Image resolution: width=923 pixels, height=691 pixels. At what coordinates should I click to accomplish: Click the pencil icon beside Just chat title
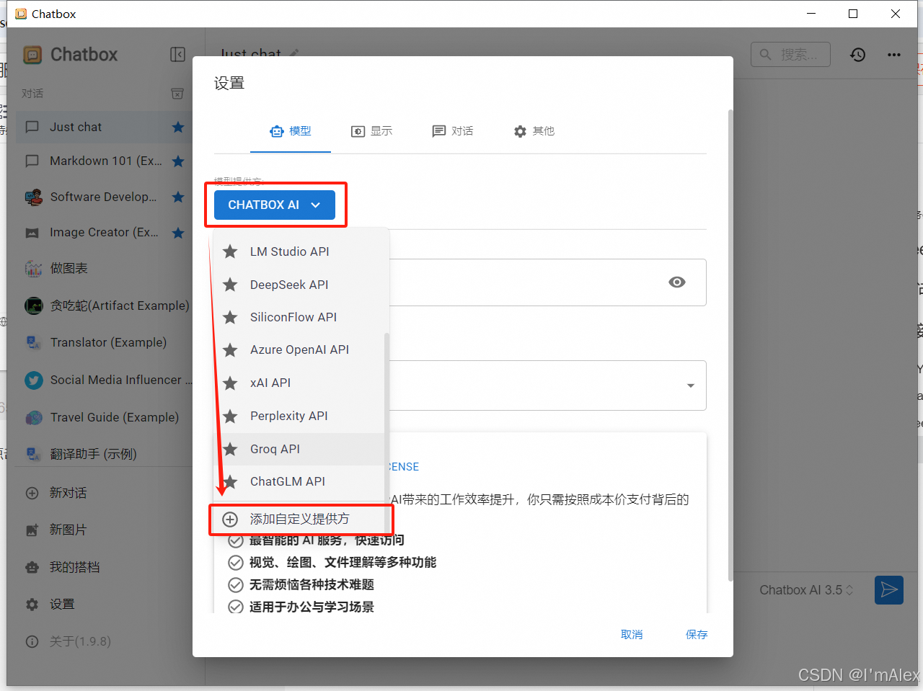pos(294,53)
